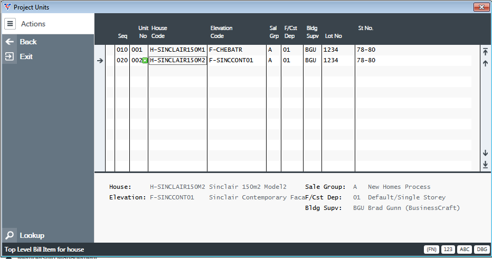The image size is (492, 259).
Task: Select the Back menu item
Action: 28,42
